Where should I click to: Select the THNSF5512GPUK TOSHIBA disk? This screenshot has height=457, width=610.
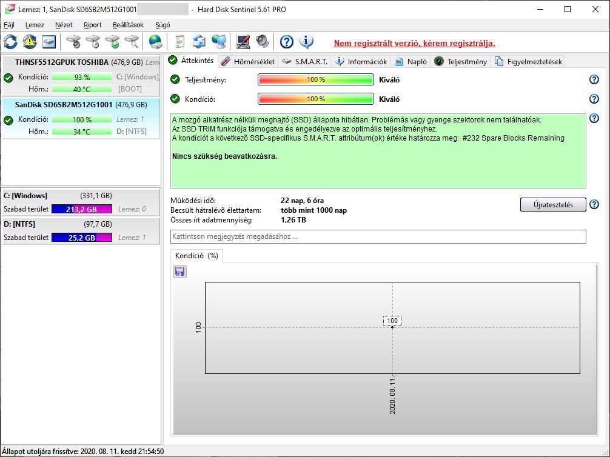coord(62,62)
